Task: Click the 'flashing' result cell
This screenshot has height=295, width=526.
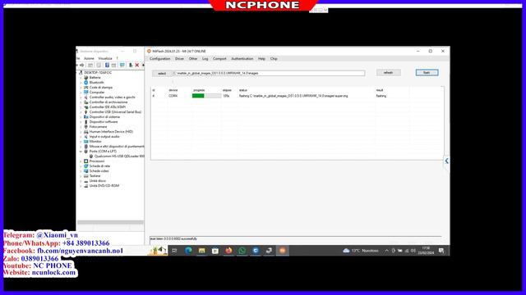Action: coord(381,96)
